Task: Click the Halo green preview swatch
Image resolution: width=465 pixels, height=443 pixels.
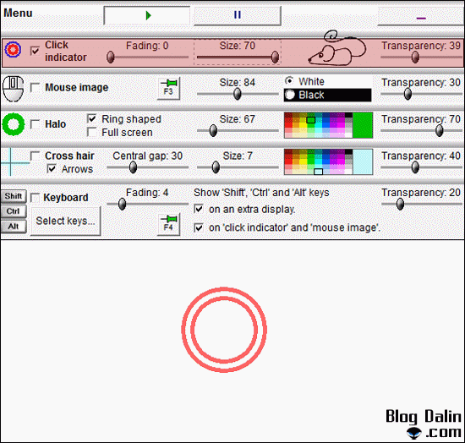Action: click(x=363, y=125)
